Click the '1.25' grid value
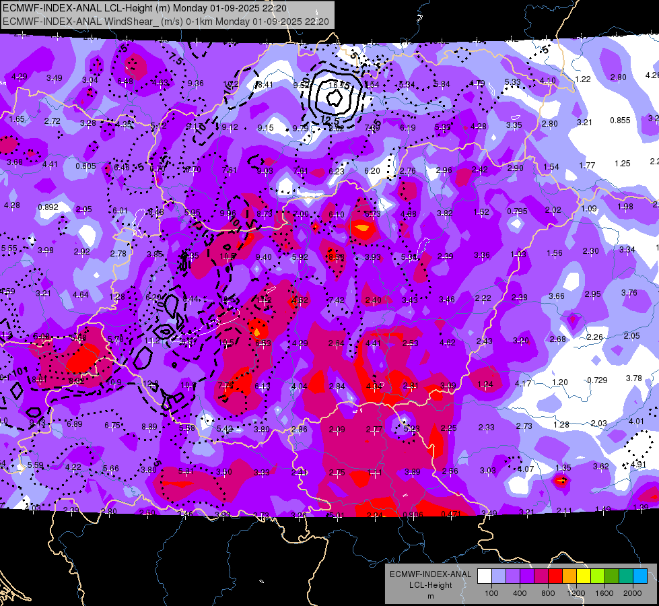The width and height of the screenshot is (659, 606). coord(623,163)
